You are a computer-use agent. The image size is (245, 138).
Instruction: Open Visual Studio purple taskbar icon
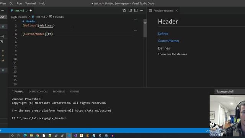[x=75, y=135]
